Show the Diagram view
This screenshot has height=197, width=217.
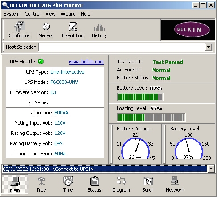(121, 184)
